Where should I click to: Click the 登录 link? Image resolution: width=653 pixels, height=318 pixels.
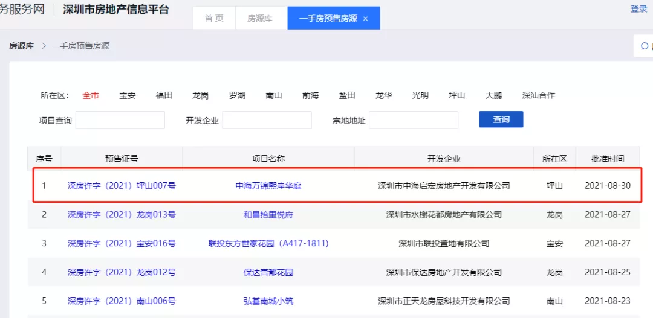[x=638, y=9]
